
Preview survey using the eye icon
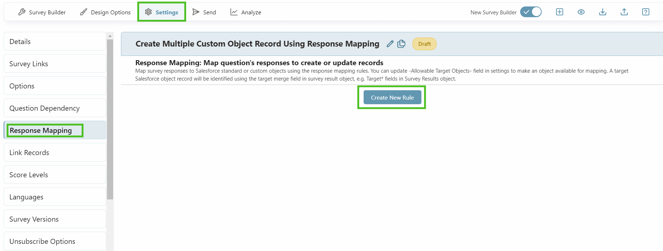[x=581, y=12]
